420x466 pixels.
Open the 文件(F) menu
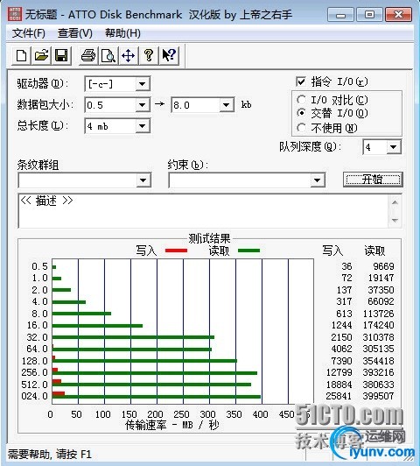[x=29, y=33]
